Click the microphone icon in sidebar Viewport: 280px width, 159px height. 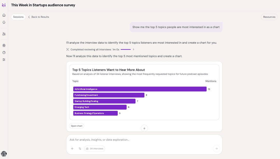4,45
